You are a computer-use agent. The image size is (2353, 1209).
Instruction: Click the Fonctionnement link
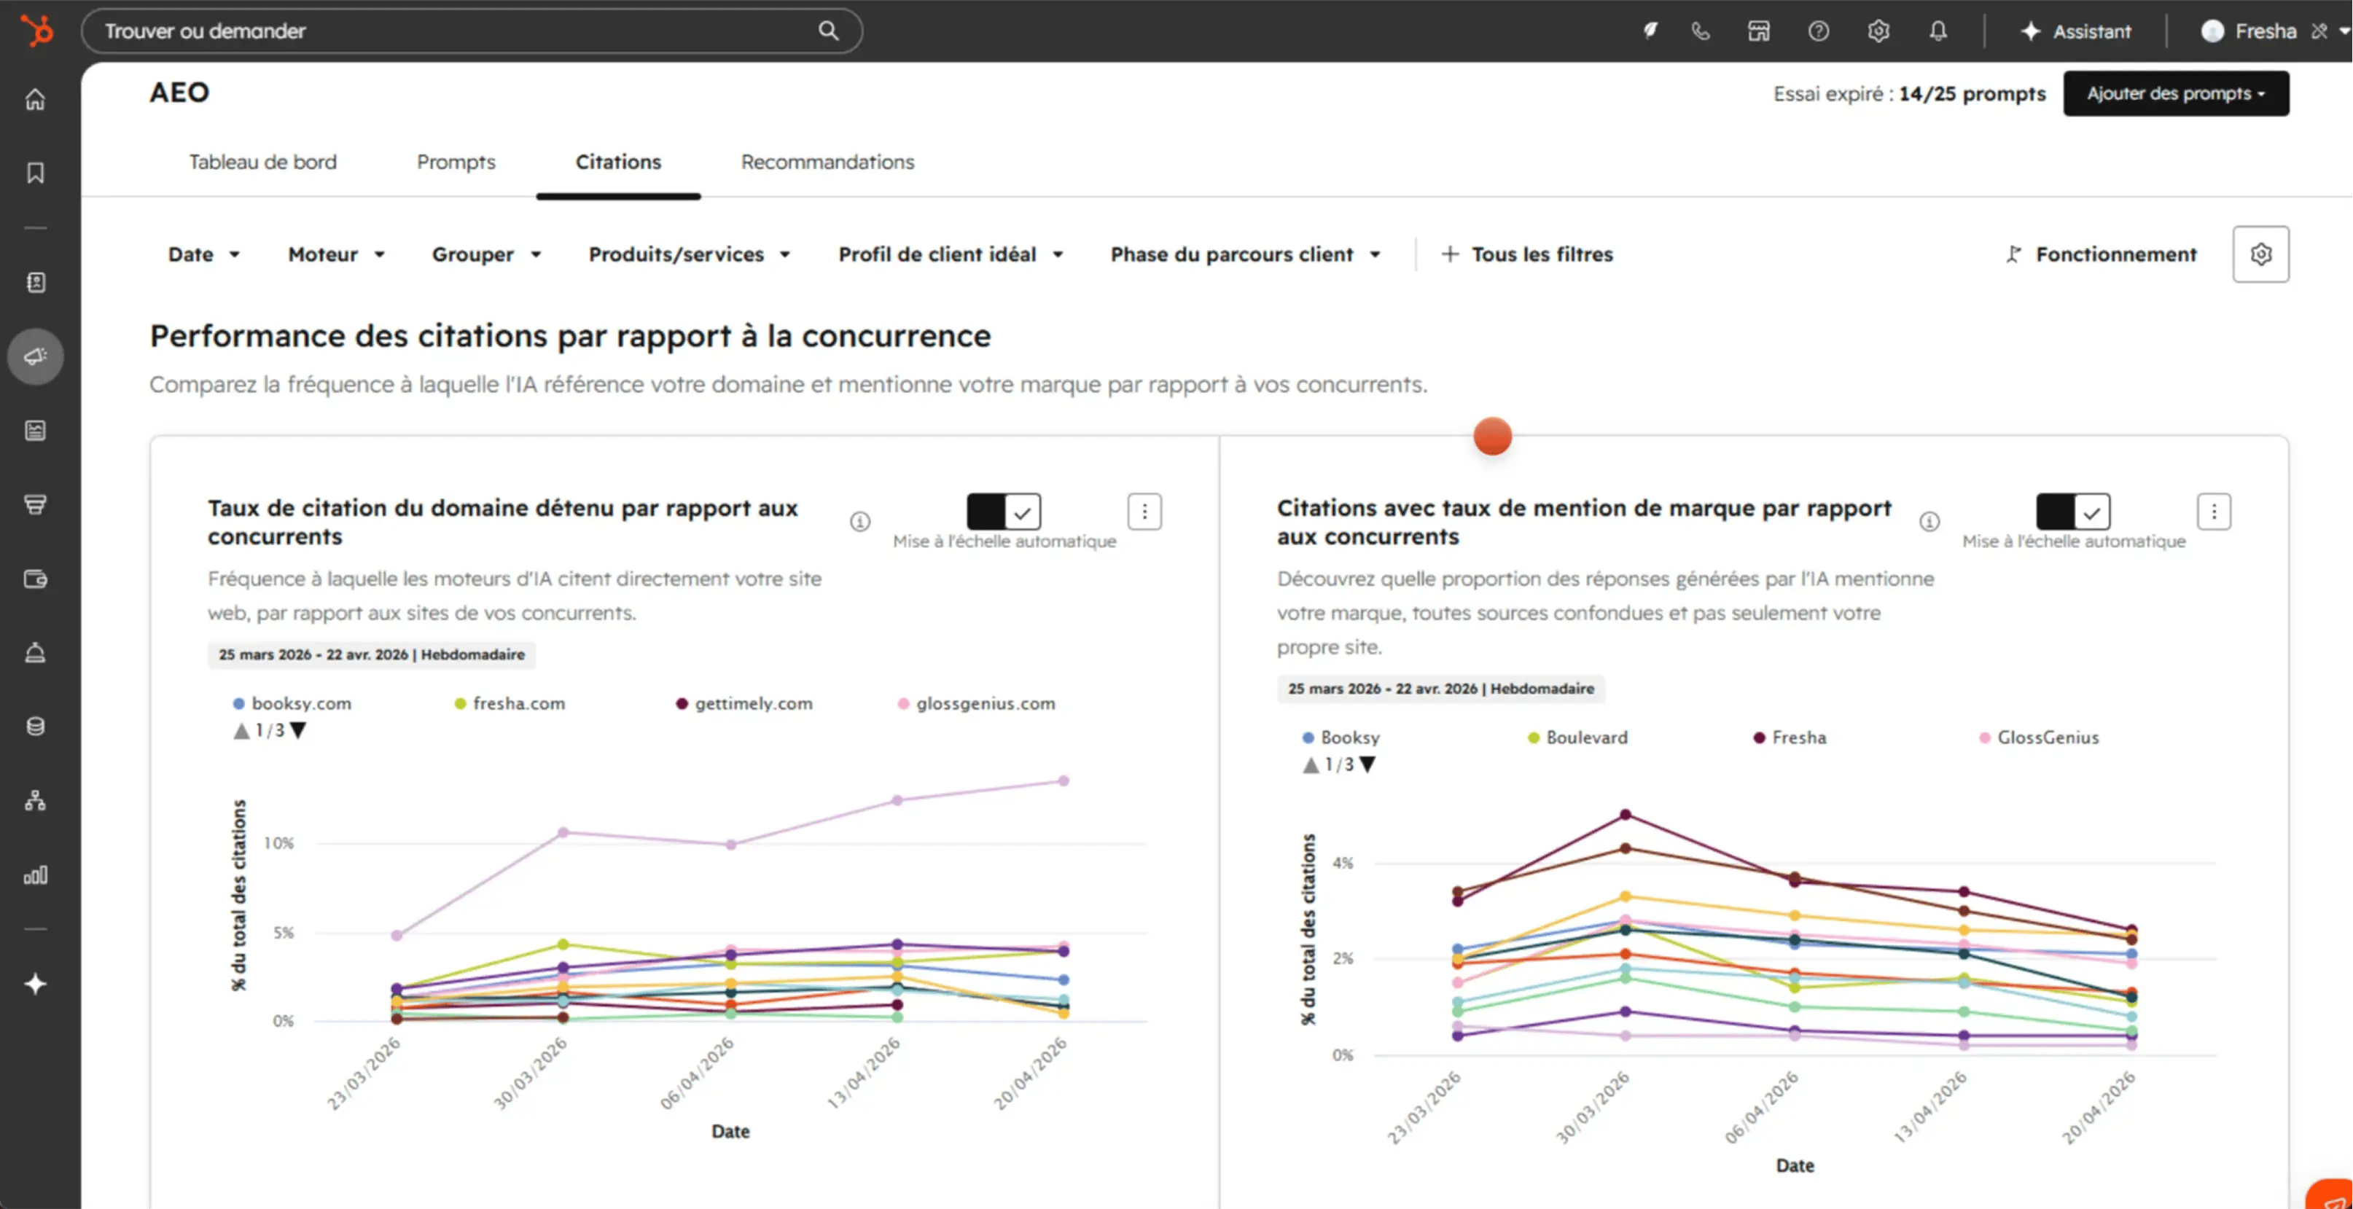click(2101, 254)
